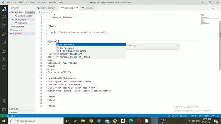The image size is (221, 124).
Task: Open File Explorer from taskbar
Action: coord(83,121)
